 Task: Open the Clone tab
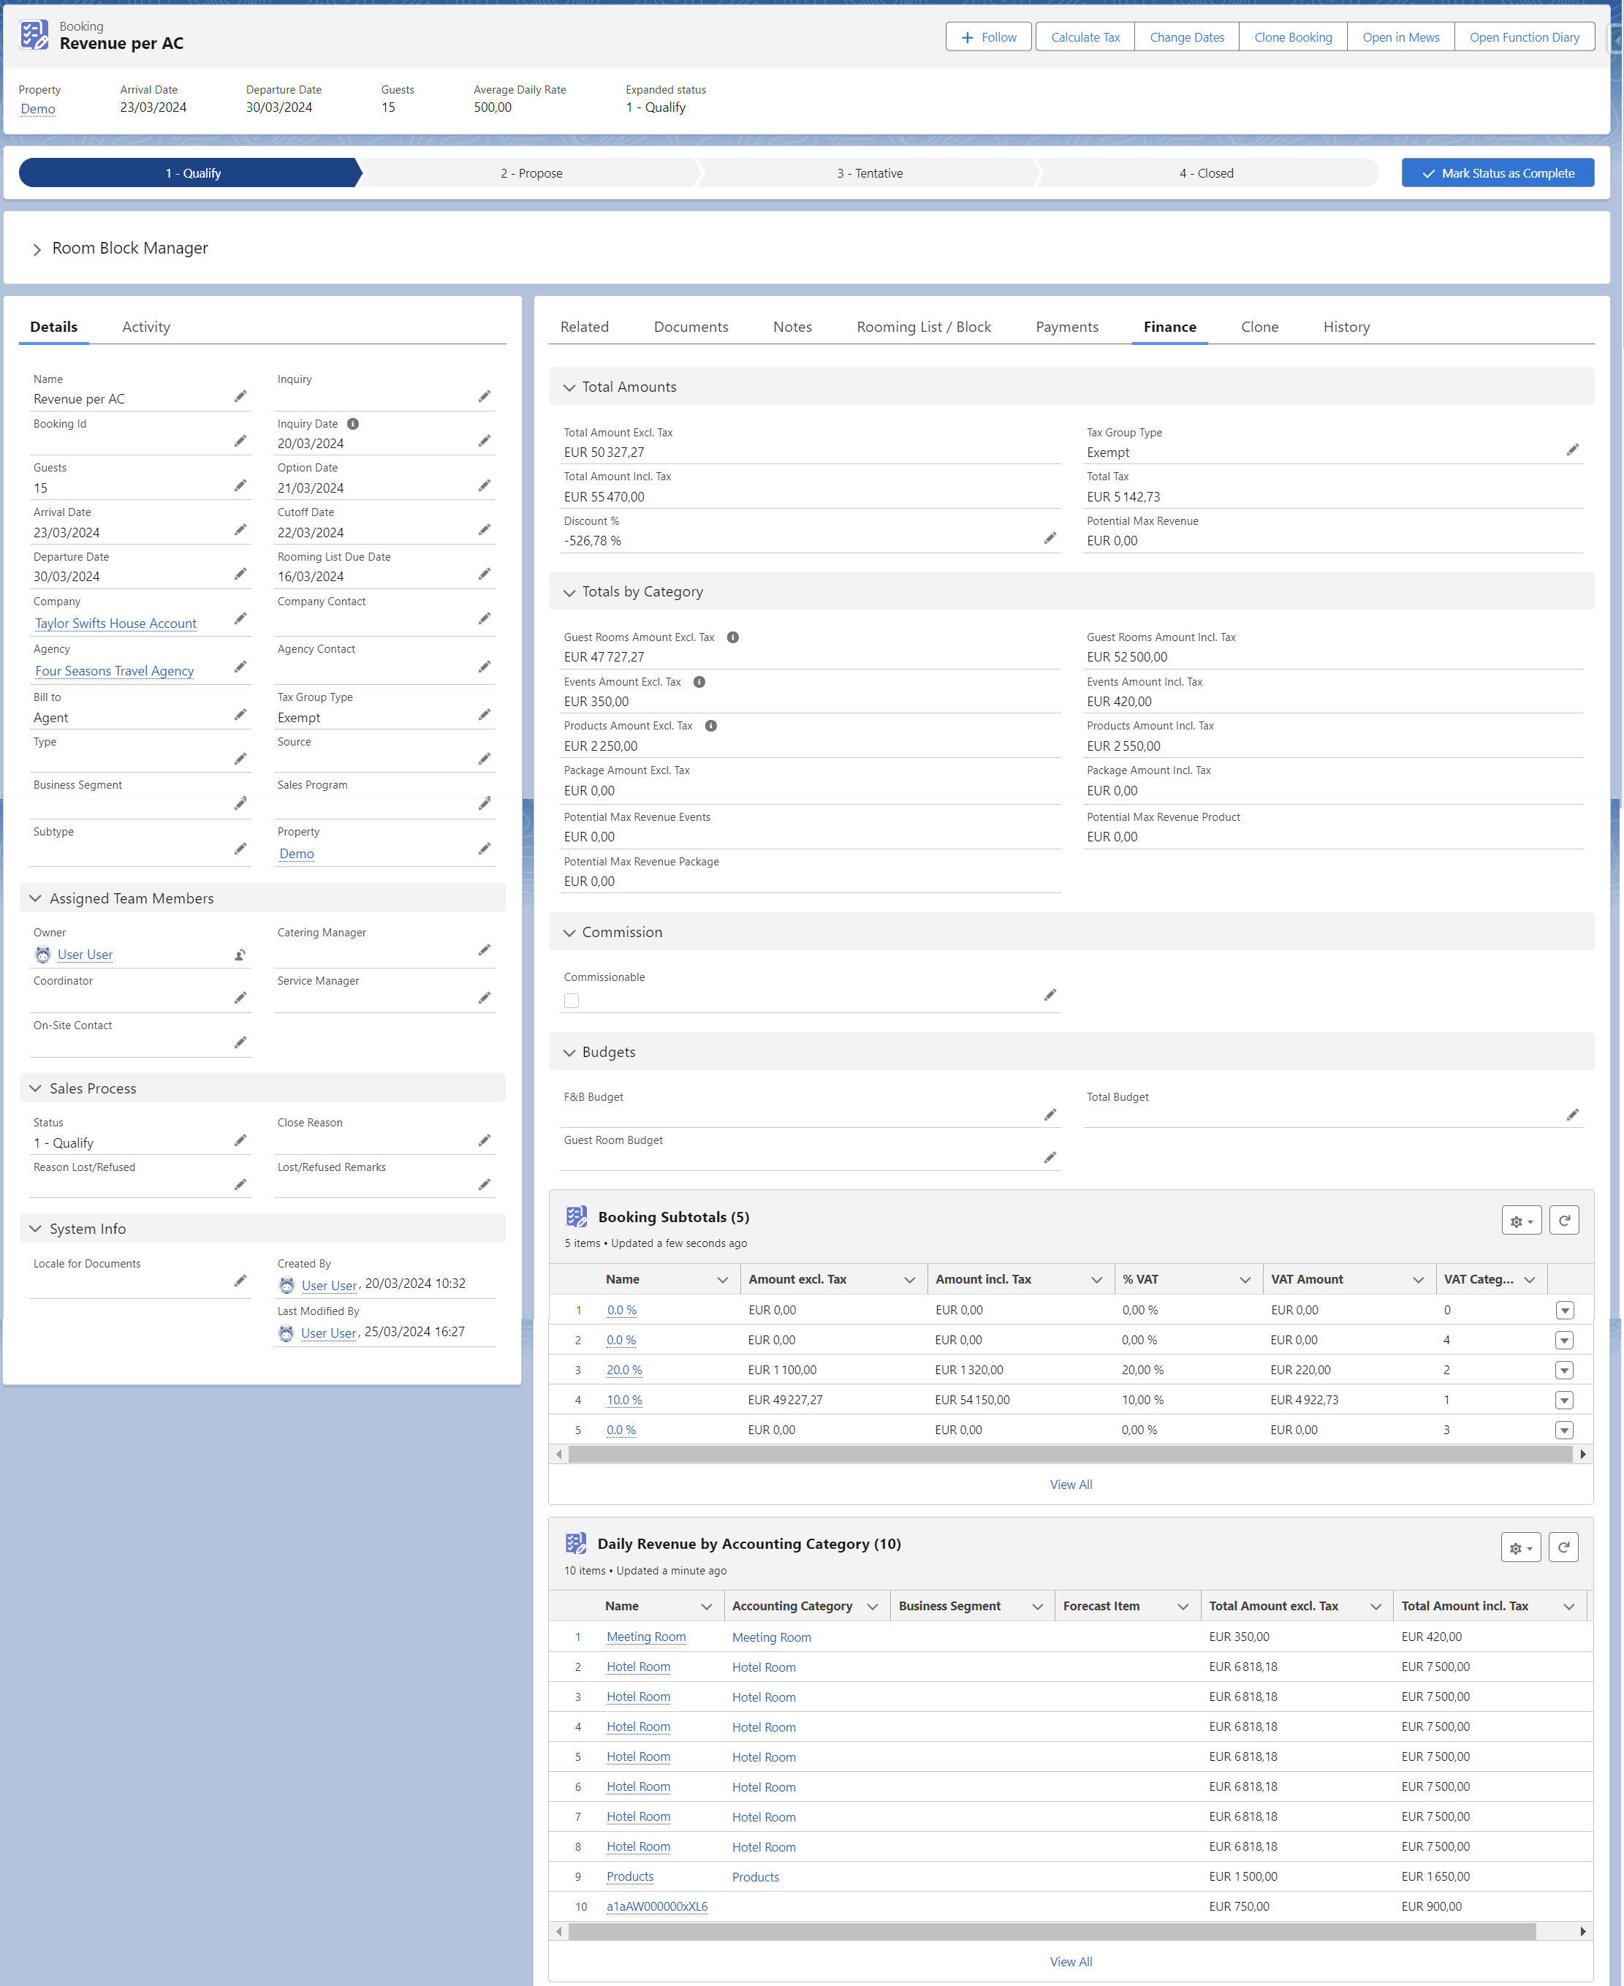1259,327
